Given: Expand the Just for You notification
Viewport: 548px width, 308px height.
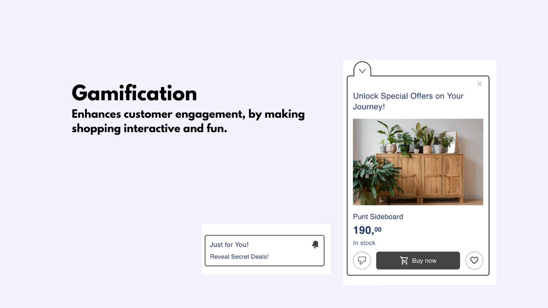Looking at the screenshot, I should click(229, 244).
